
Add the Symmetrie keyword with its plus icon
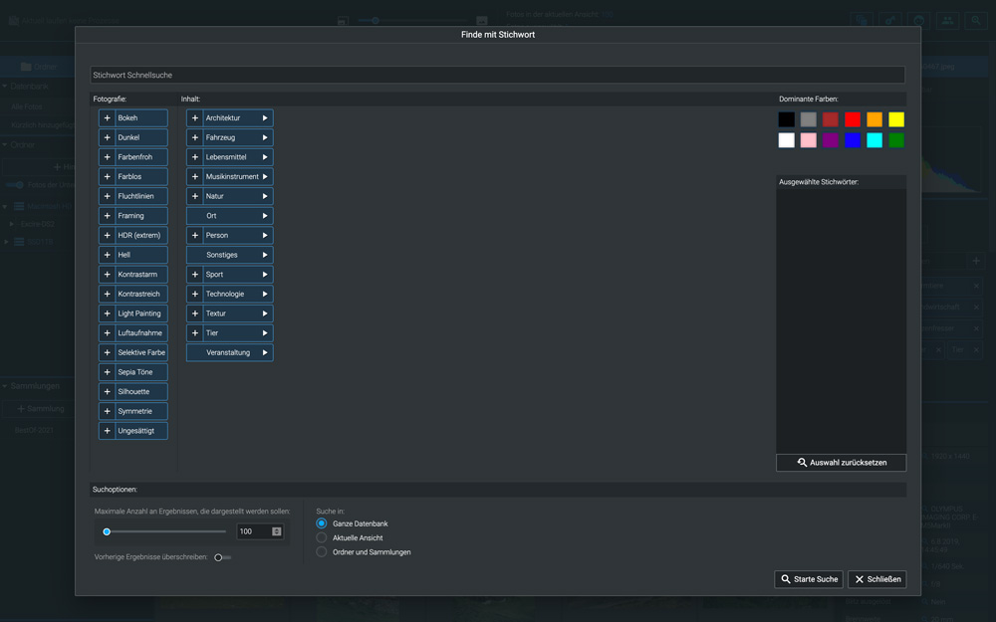[x=108, y=411]
